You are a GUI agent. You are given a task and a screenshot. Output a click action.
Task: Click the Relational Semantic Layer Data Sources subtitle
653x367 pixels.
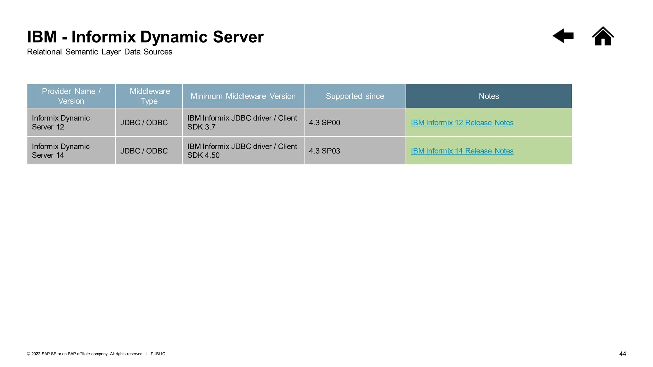pos(99,52)
